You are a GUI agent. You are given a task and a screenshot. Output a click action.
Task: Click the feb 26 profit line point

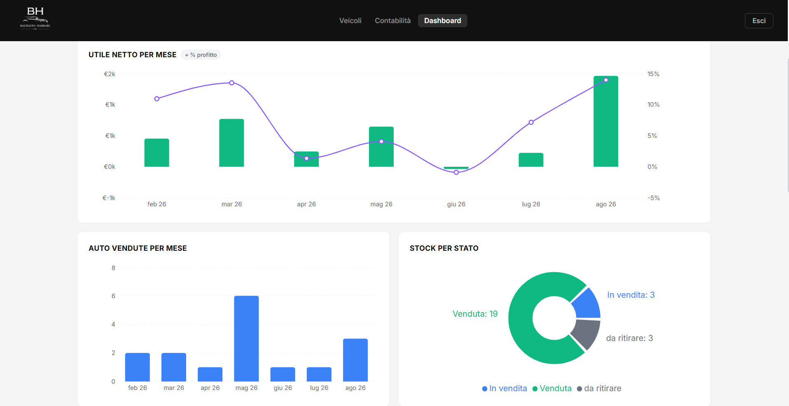coord(157,99)
